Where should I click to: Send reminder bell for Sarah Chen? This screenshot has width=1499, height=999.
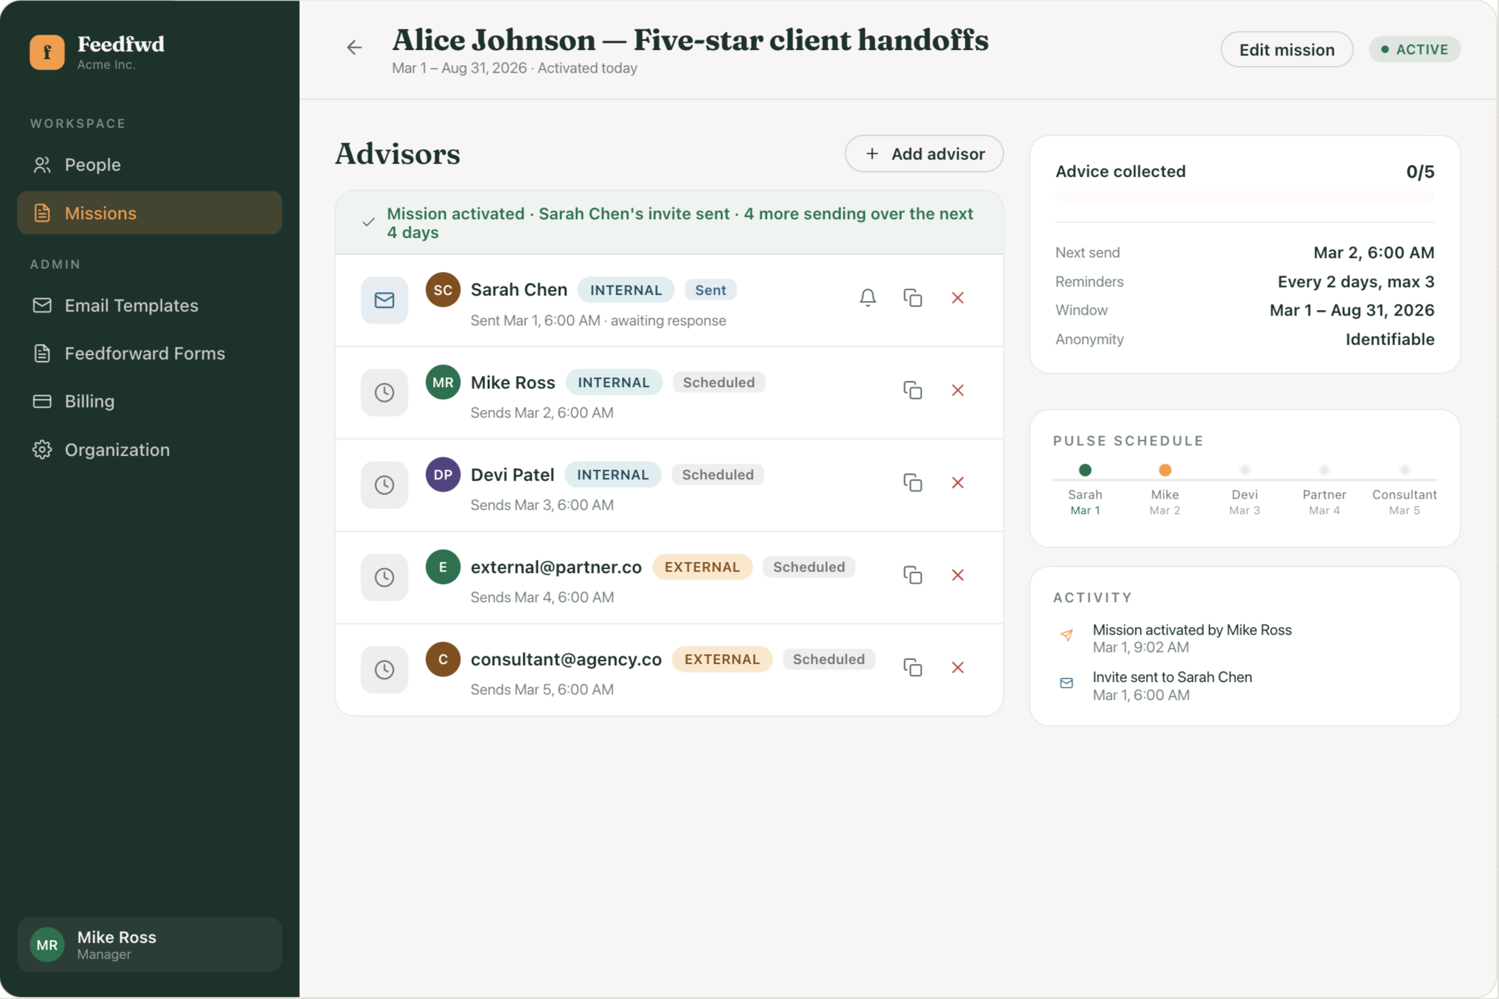[x=867, y=298]
